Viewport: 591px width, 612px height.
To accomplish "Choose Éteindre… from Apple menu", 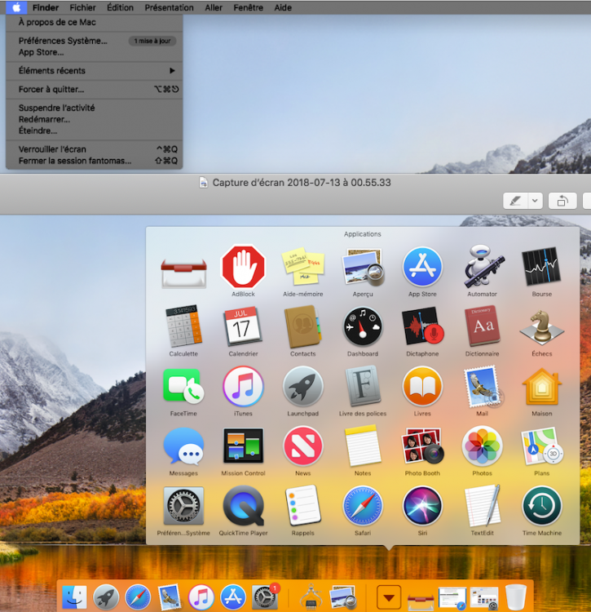I will (x=95, y=131).
